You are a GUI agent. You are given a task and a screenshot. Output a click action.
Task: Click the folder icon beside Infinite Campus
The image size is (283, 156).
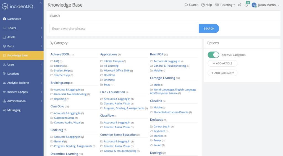(x=102, y=61)
